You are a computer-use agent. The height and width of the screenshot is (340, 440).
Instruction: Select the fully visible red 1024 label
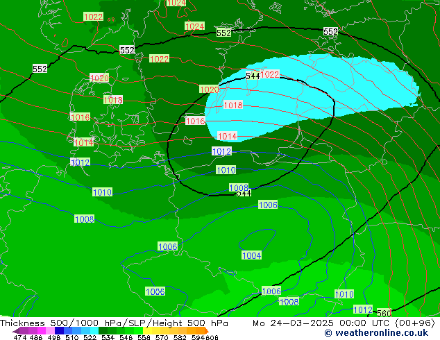(194, 26)
